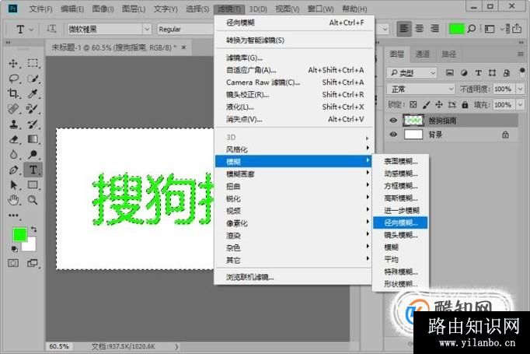
Task: Toggle lock image pixels brush icon
Action: (426, 104)
